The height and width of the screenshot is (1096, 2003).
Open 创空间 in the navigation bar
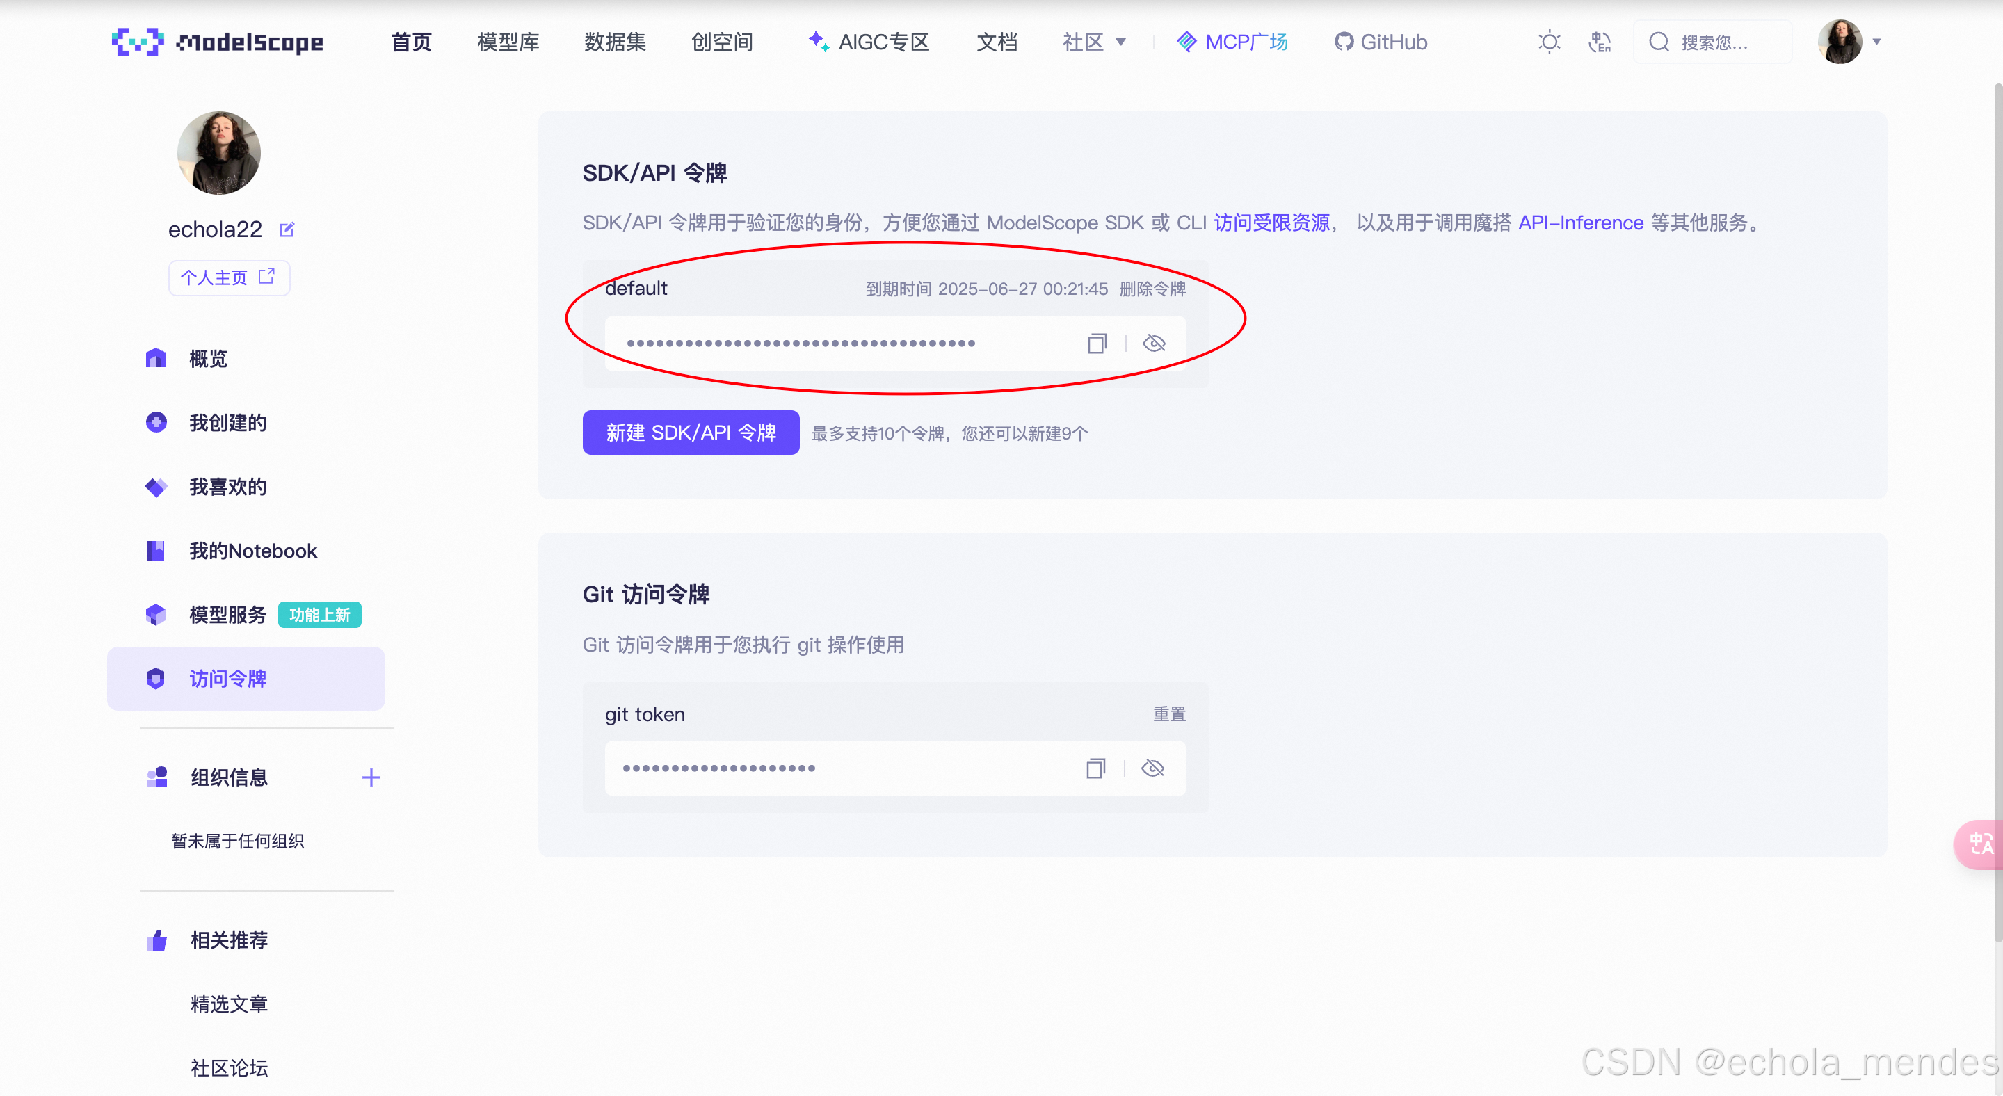coord(723,42)
